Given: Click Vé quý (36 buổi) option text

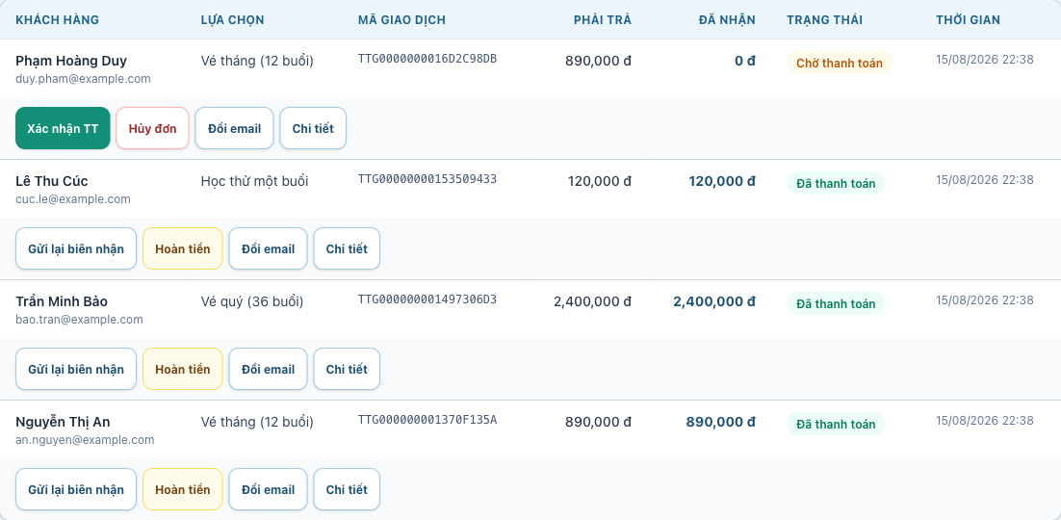Looking at the screenshot, I should [x=252, y=302].
